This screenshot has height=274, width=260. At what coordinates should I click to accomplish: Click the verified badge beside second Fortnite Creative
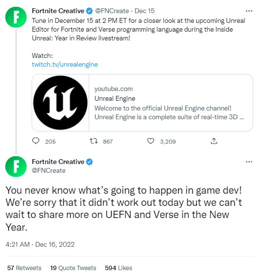[89, 162]
